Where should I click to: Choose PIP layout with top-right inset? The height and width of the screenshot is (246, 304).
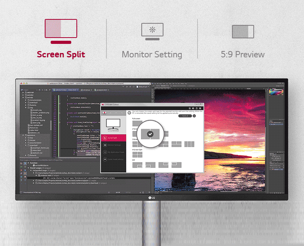163,165
